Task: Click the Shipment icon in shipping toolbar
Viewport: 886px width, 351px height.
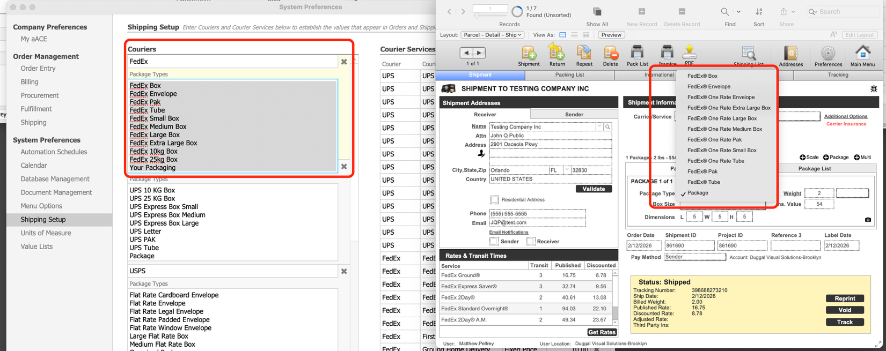Action: coord(529,53)
